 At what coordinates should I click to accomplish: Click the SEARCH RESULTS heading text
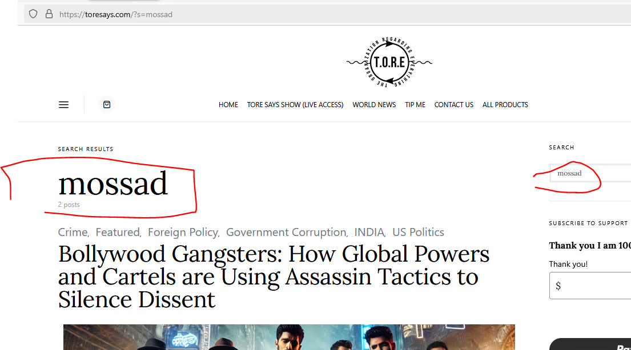point(85,149)
